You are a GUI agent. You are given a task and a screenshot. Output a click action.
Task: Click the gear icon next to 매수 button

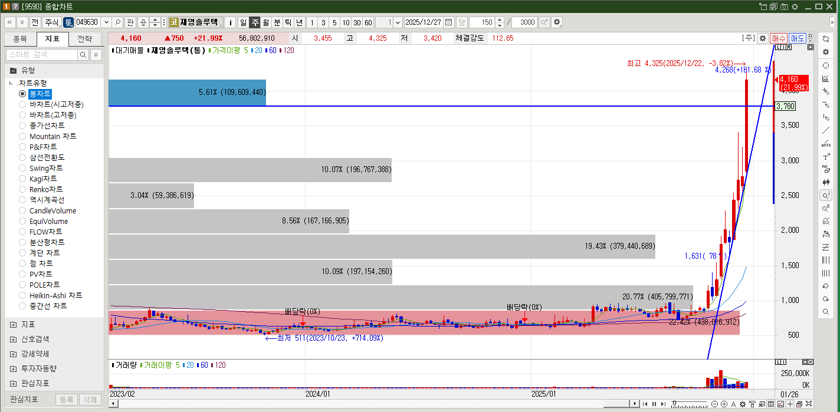click(763, 38)
